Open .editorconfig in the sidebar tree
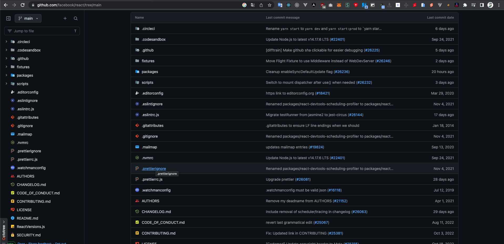This screenshot has height=244, width=504. [x=28, y=92]
